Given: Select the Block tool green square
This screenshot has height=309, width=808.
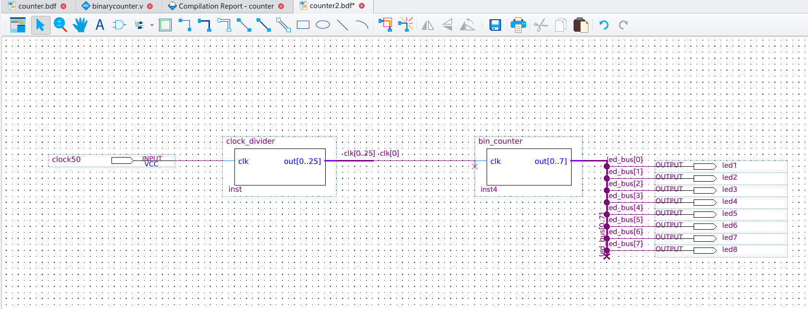Looking at the screenshot, I should pyautogui.click(x=165, y=25).
